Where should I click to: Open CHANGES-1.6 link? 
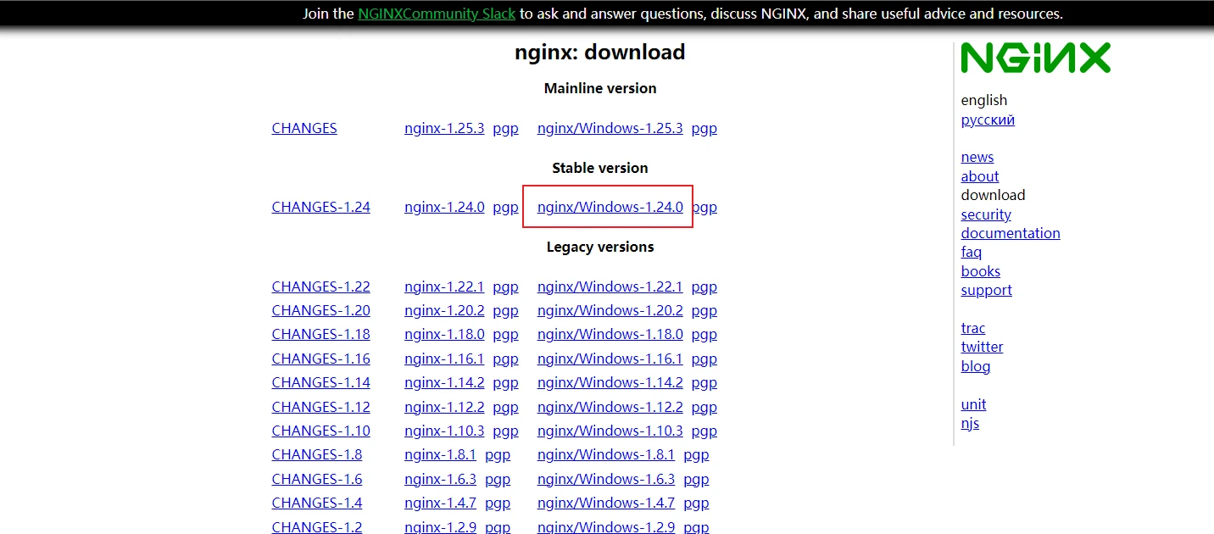tap(316, 479)
